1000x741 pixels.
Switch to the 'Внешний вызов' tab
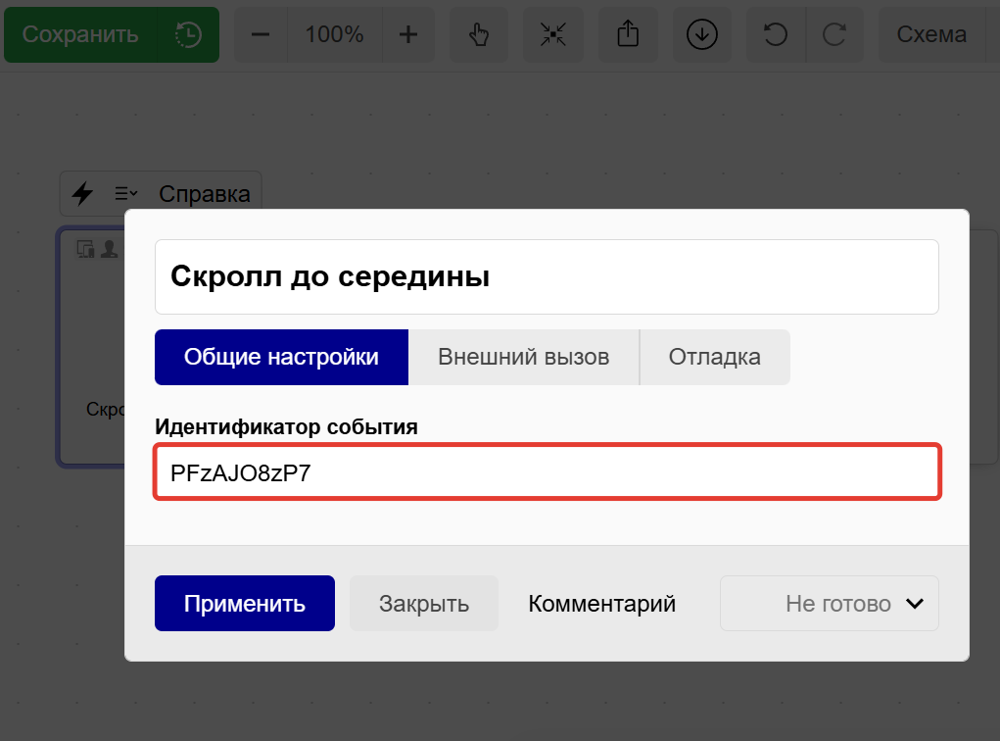tap(523, 357)
